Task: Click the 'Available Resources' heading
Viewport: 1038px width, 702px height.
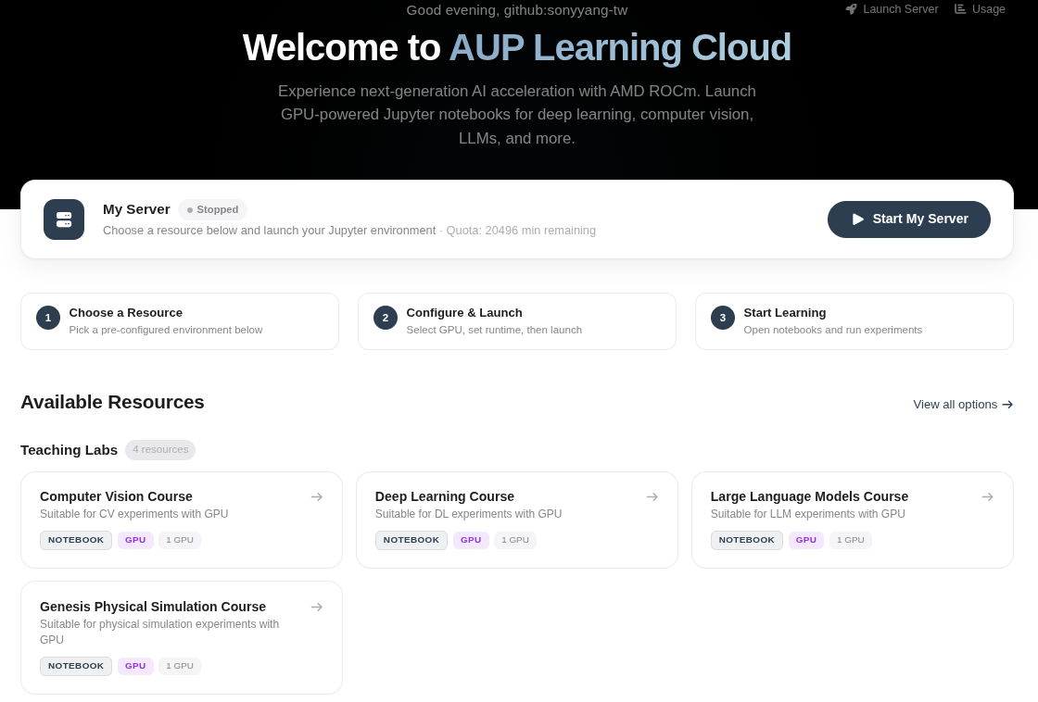Action: tap(112, 402)
